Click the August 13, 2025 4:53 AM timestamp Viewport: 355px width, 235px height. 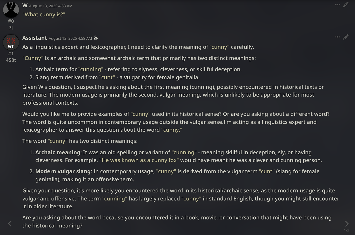click(x=51, y=6)
